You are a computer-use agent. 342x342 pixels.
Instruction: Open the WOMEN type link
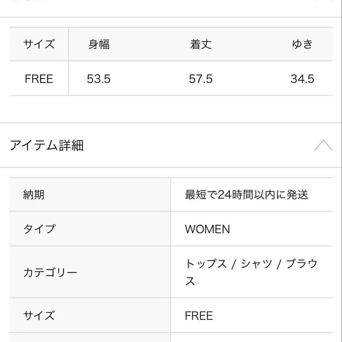pos(207,229)
